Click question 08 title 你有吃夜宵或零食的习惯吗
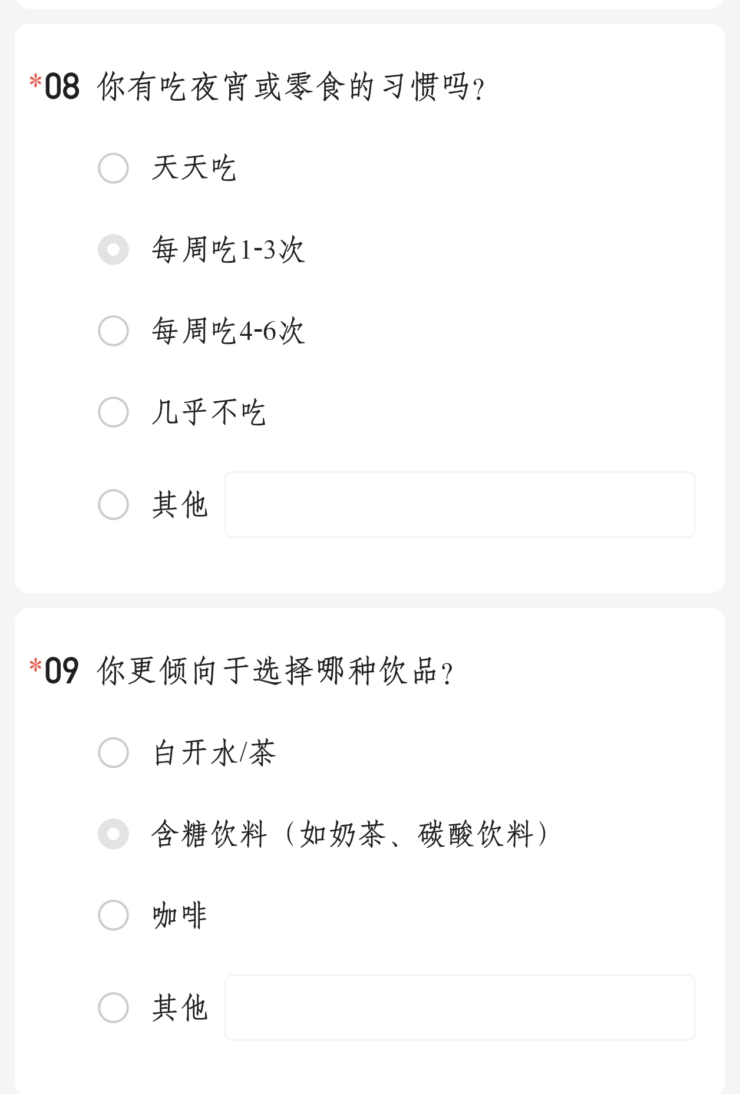 (291, 87)
